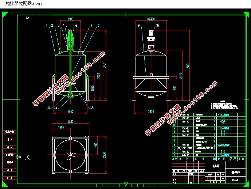The height and width of the screenshot is (189, 251).
Task: Pick the 3856 vertical dimension
Action: coord(98,76)
